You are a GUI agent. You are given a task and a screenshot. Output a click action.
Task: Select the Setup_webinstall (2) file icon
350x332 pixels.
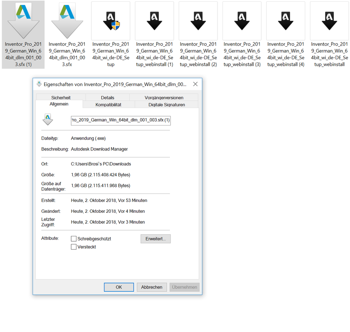click(x=198, y=21)
